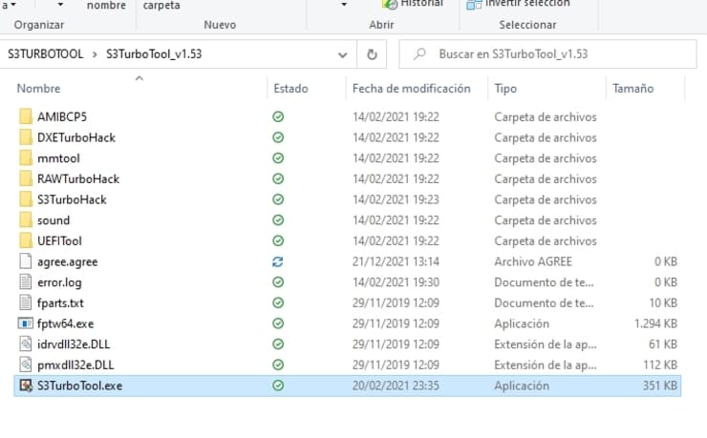Click the date 14/02/2021 19:23
The height and width of the screenshot is (438, 707).
(x=396, y=199)
